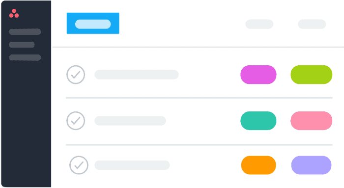Open the third task's title placeholder
This screenshot has width=344, height=188.
point(132,165)
